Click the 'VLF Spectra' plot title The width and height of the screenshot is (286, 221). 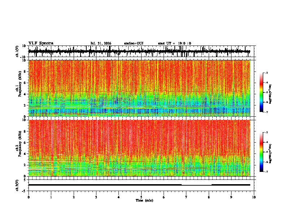(x=41, y=43)
